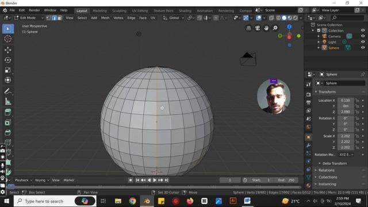This screenshot has width=368, height=207.
Task: Open the Render menu
Action: (x=34, y=10)
